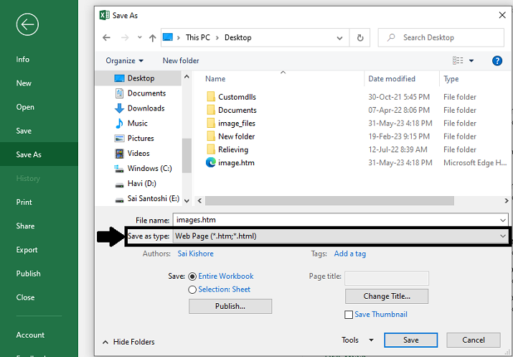
Task: Click the Help question mark icon
Action: (496, 61)
